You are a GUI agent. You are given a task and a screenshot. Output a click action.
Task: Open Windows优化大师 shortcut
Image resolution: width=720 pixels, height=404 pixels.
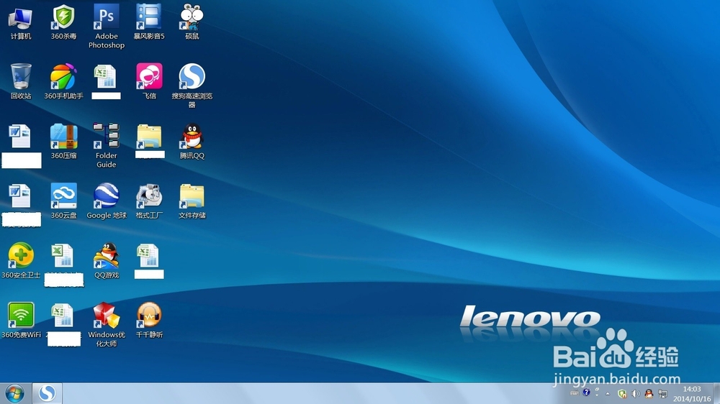tap(106, 325)
